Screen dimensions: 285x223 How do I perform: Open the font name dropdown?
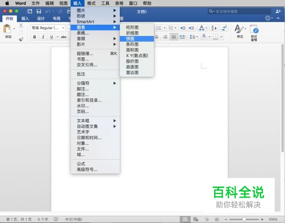tap(63, 28)
